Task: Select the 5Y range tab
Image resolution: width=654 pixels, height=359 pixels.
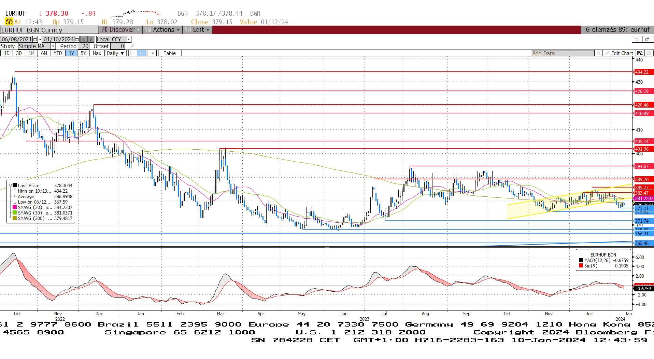Action: click(x=83, y=53)
